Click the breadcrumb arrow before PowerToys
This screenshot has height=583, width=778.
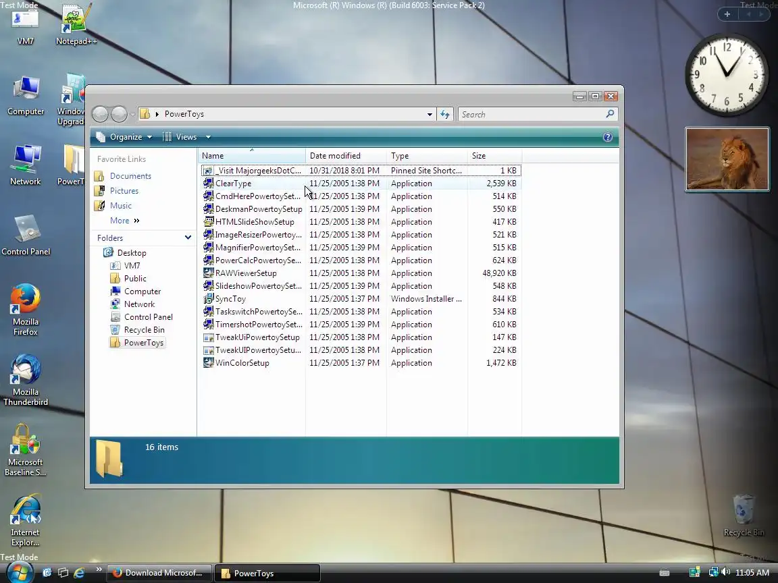click(157, 114)
